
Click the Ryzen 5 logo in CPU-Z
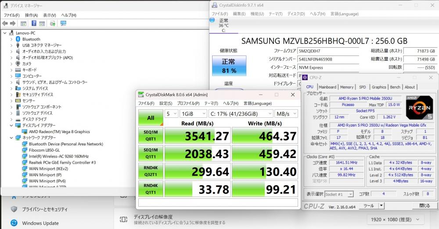[419, 108]
